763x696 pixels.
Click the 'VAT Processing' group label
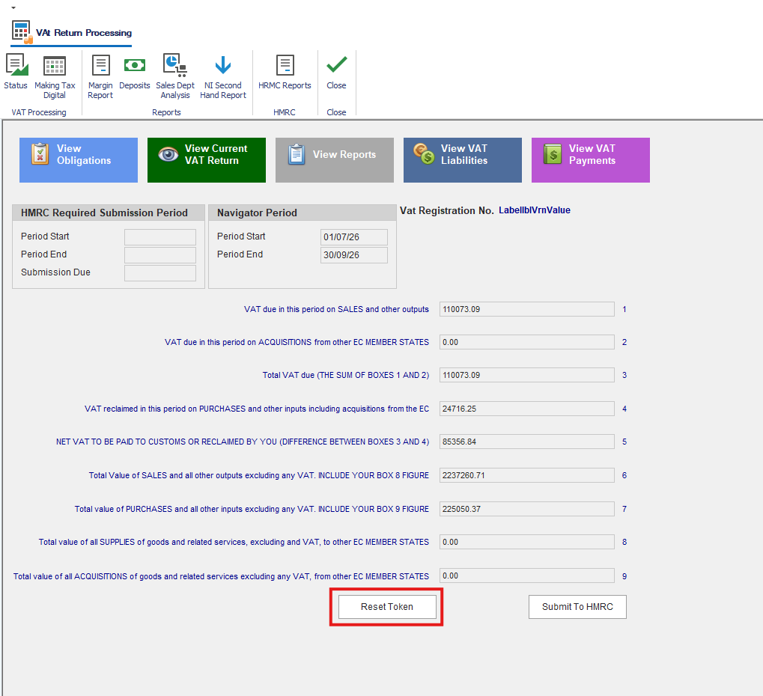[39, 112]
